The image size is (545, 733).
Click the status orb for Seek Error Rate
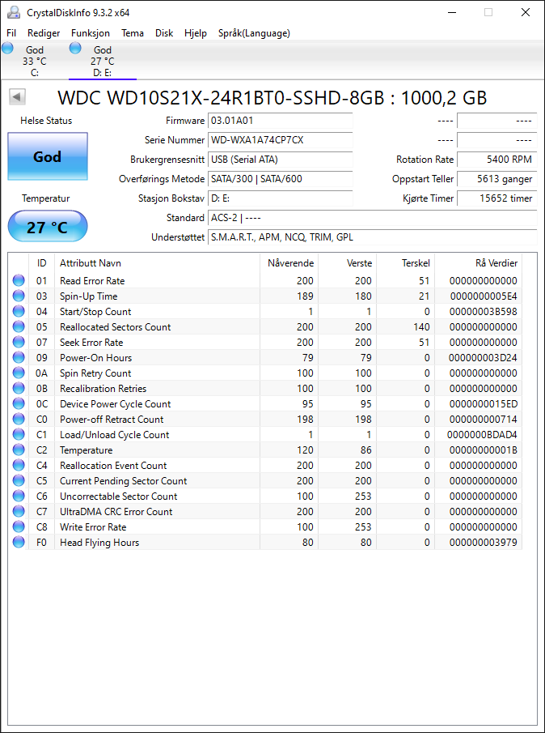[x=19, y=342]
